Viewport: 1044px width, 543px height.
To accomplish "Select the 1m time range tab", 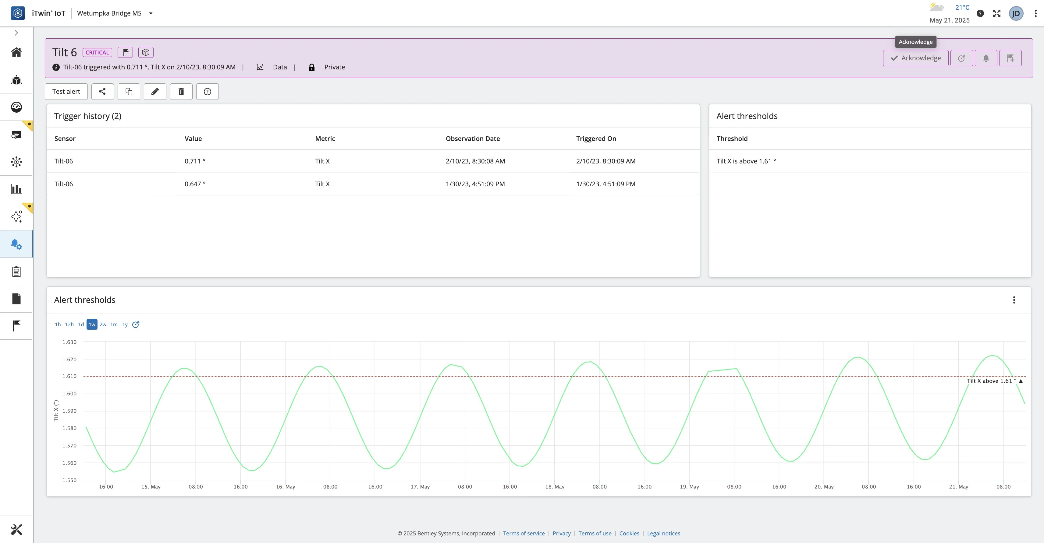I will [x=114, y=324].
